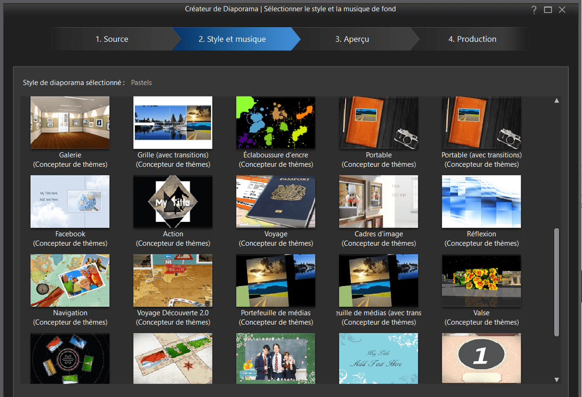582x397 pixels.
Task: Select the Cadres d'image style thumbnail
Action: 378,202
